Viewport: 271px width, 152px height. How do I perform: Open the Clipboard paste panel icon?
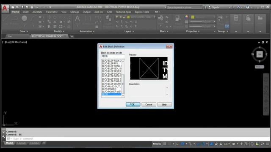tap(248, 18)
